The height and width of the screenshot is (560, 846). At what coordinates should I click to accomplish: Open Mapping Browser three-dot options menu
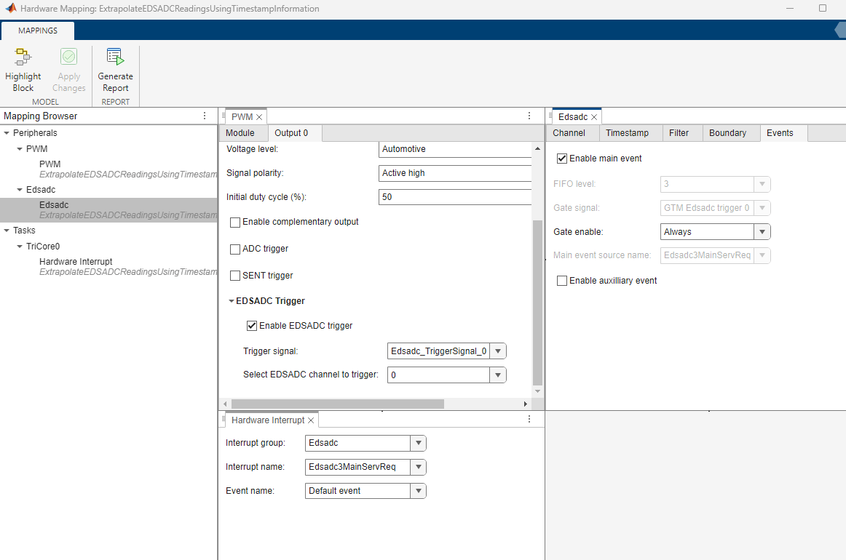(205, 116)
